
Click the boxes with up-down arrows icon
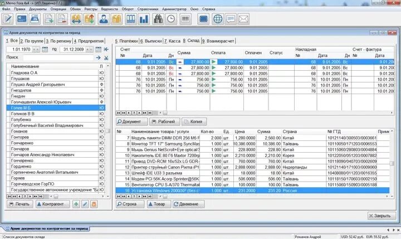coord(90,19)
